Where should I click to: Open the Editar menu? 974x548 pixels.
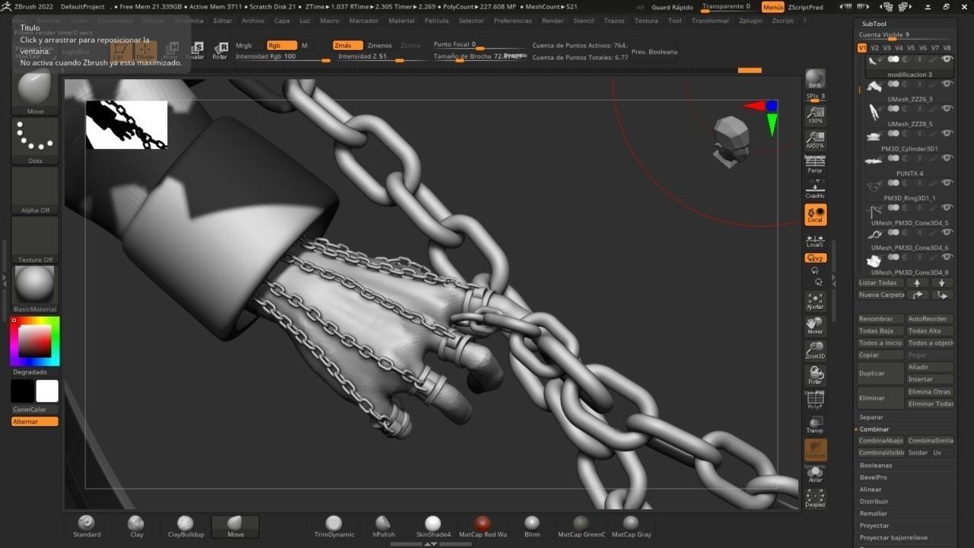pos(222,21)
